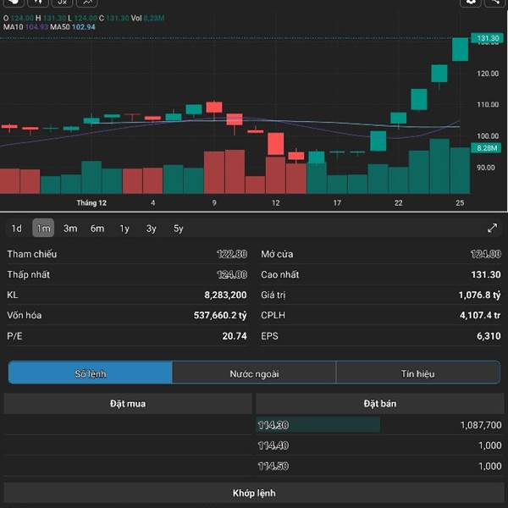508x508 pixels.
Task: Click the Khớp lệnh section header
Action: tap(254, 493)
